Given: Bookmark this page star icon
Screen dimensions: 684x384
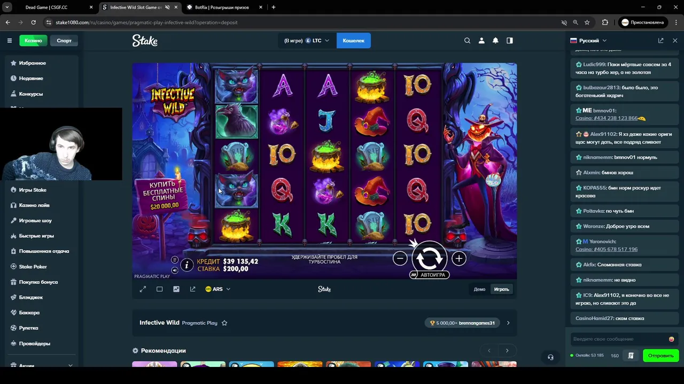Looking at the screenshot, I should [x=587, y=22].
